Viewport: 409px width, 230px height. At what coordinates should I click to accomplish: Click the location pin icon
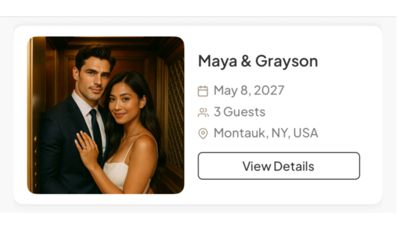[x=203, y=134]
